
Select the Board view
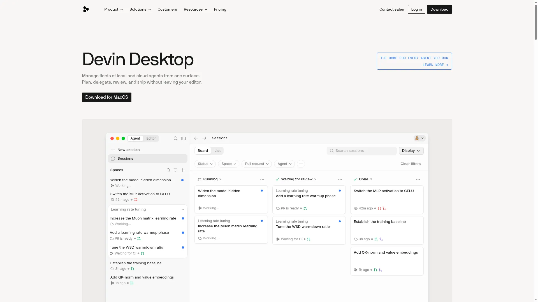(203, 151)
